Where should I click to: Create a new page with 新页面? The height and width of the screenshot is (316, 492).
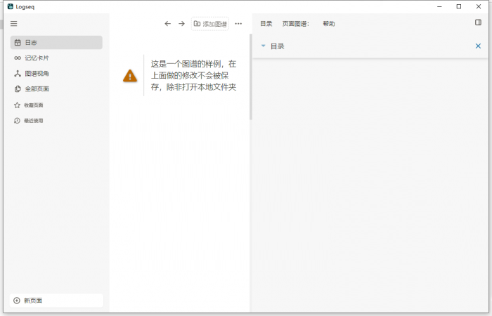coord(56,301)
